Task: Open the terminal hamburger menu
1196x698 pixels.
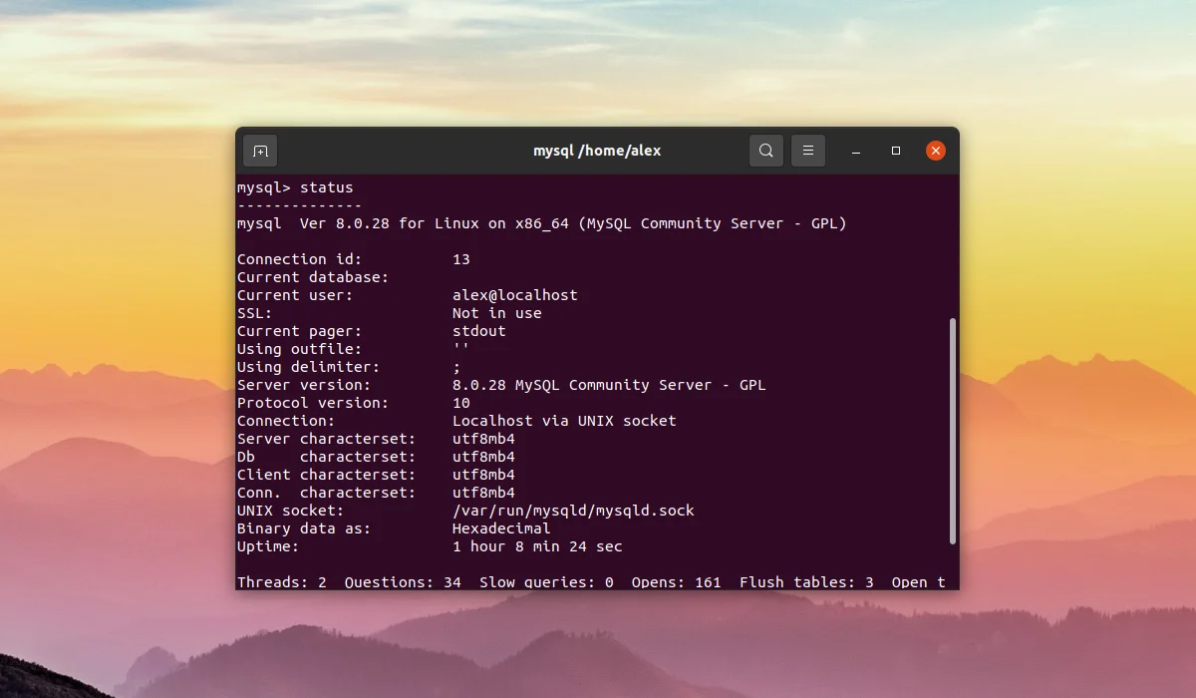Action: (x=808, y=151)
